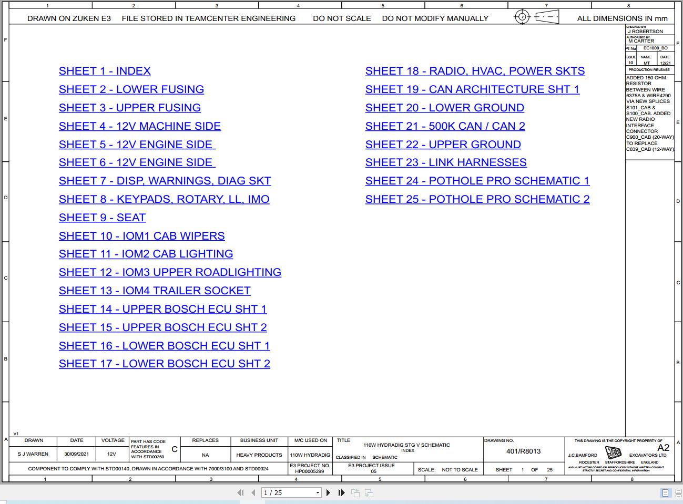The image size is (683, 504).
Task: Rotate the page clockwise
Action: coord(369,492)
